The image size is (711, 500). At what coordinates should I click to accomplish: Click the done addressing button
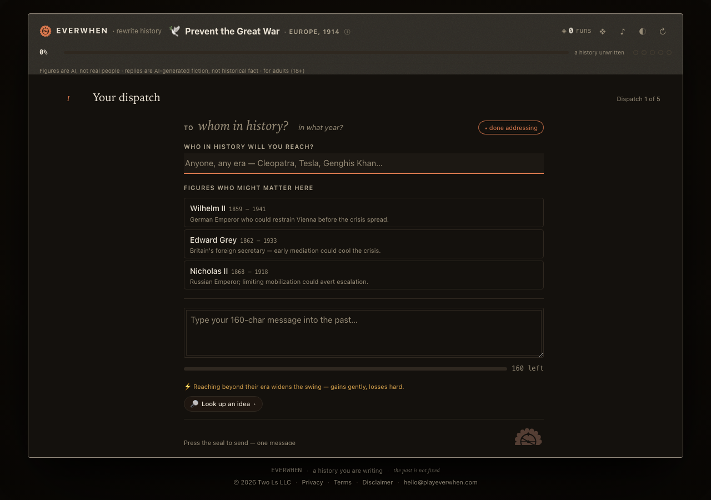511,128
